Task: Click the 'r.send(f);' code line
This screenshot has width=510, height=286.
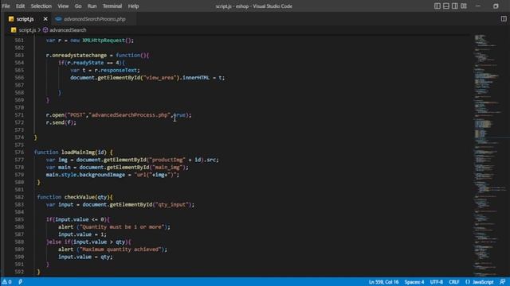Action: [61, 122]
